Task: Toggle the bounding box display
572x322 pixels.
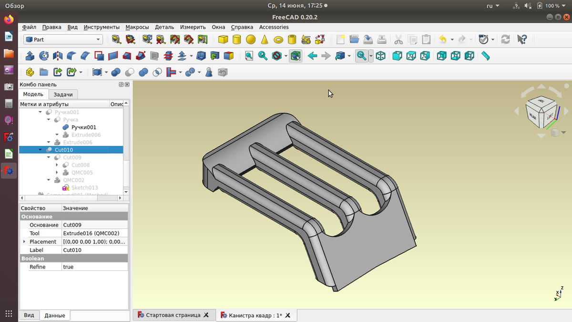Action: pyautogui.click(x=296, y=56)
